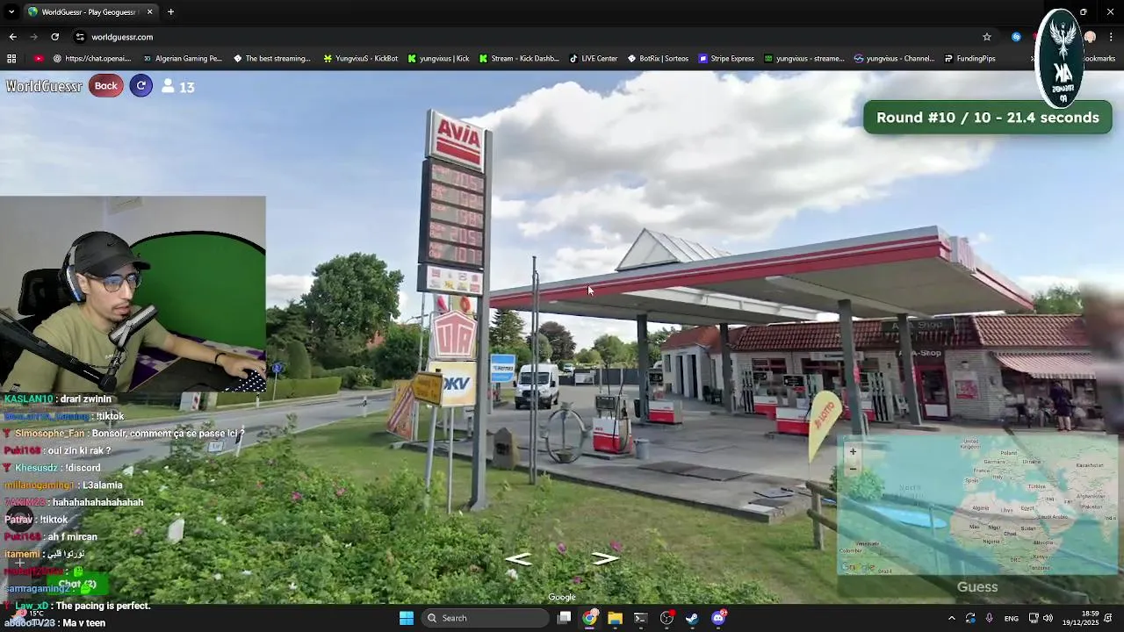Image resolution: width=1124 pixels, height=632 pixels.
Task: Open Chrome from the taskbar
Action: tap(590, 618)
